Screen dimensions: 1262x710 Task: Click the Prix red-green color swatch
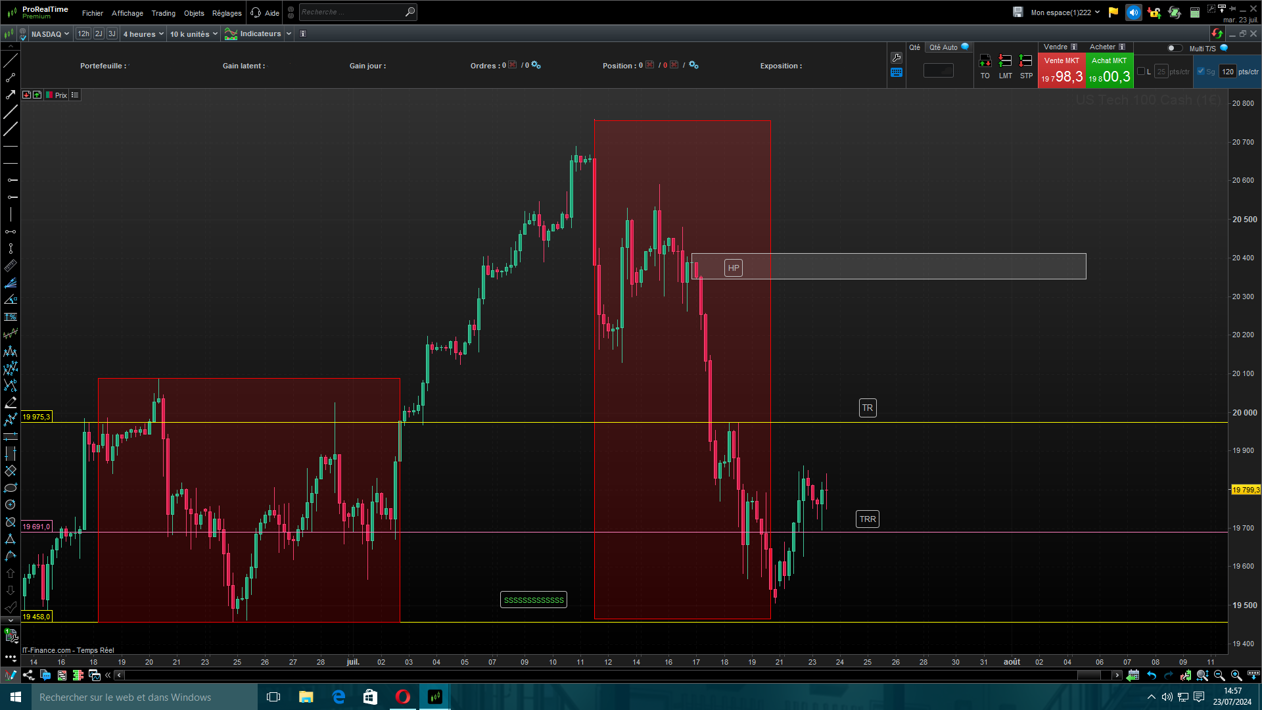tap(49, 95)
